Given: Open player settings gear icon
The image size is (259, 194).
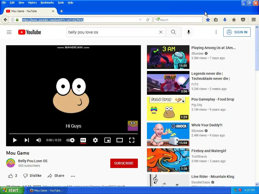Looking at the screenshot, I should [x=95, y=140].
